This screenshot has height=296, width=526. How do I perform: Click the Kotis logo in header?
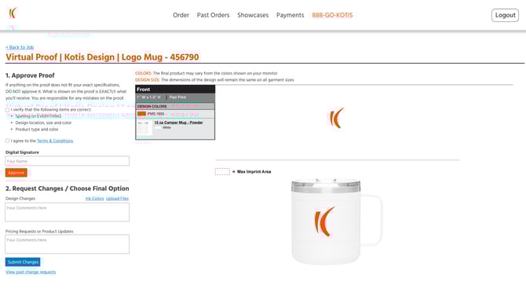13,13
